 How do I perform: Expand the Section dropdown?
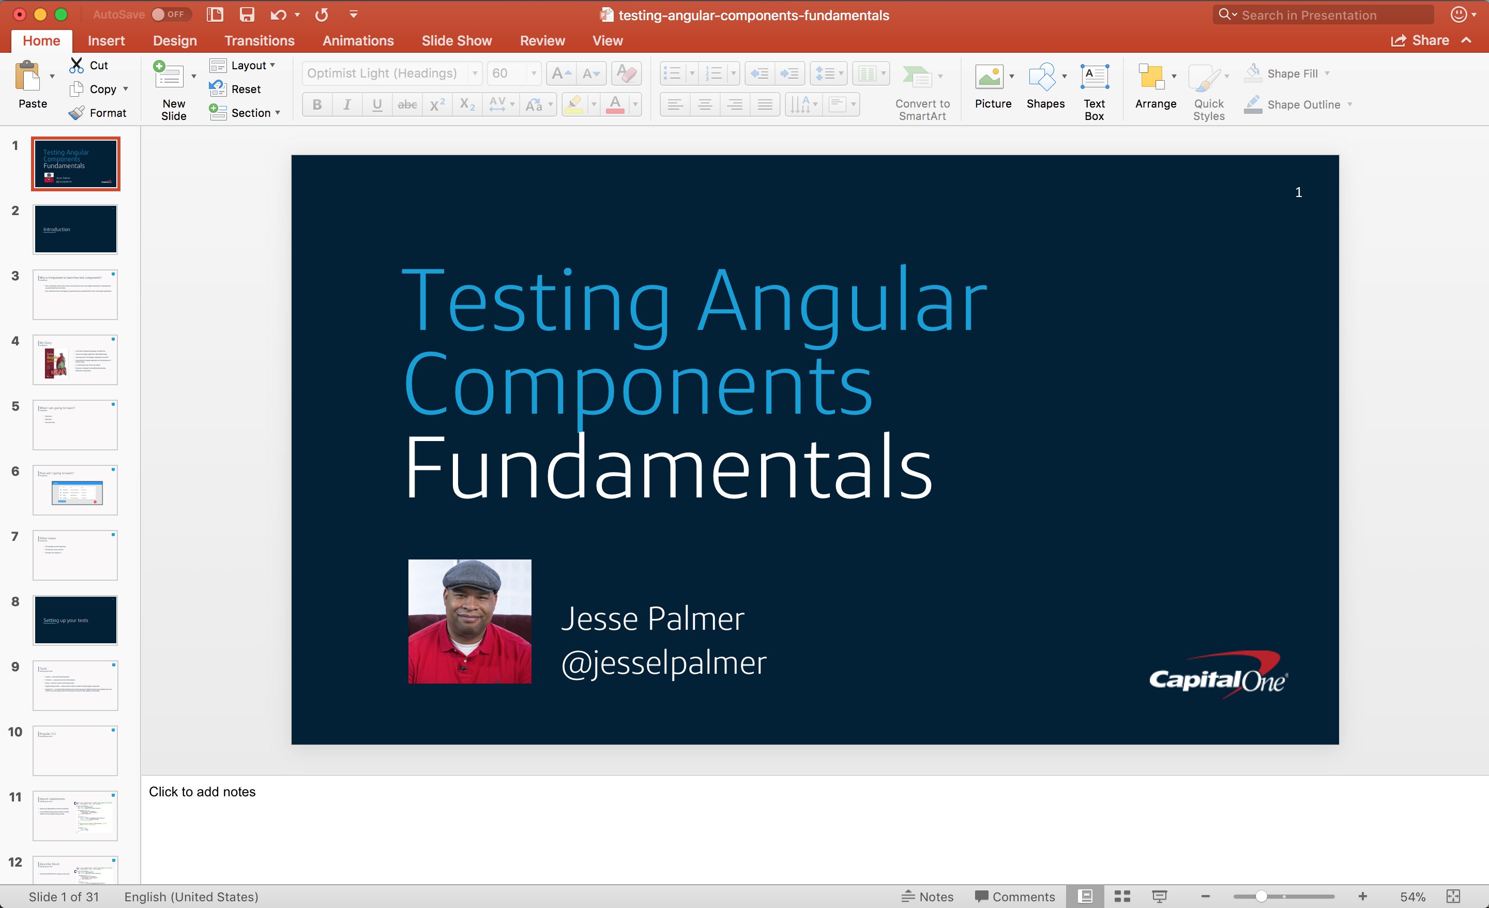pos(277,112)
